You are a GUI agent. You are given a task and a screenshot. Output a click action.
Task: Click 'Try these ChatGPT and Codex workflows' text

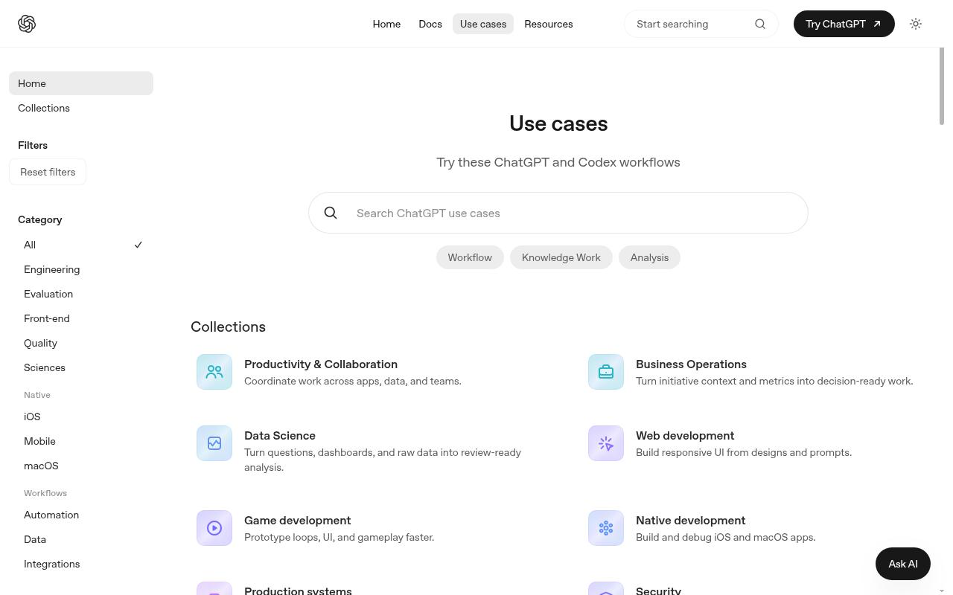point(558,162)
